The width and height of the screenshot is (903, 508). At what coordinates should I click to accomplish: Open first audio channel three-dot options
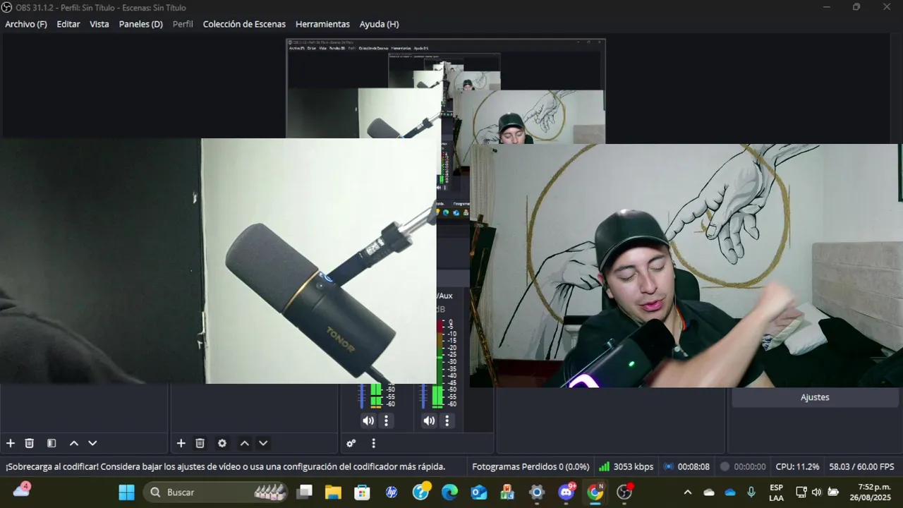pos(386,421)
